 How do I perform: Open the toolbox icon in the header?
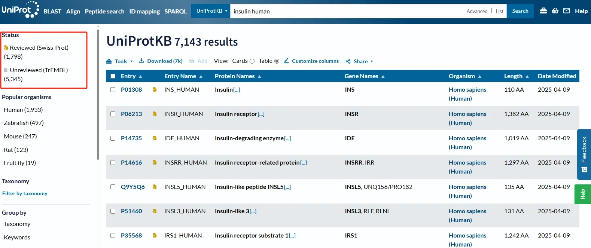coord(543,11)
